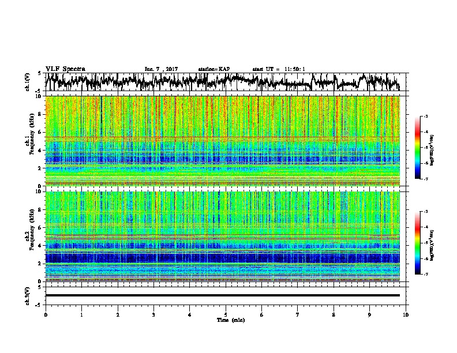Select the Jan. 7, 2017 date label
The width and height of the screenshot is (457, 353).
(161, 69)
